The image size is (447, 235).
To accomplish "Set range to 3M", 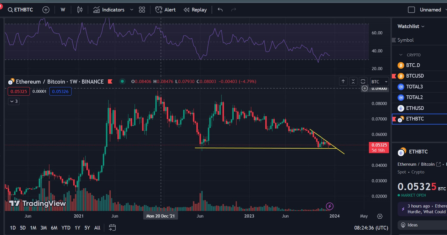I will pos(44,228).
